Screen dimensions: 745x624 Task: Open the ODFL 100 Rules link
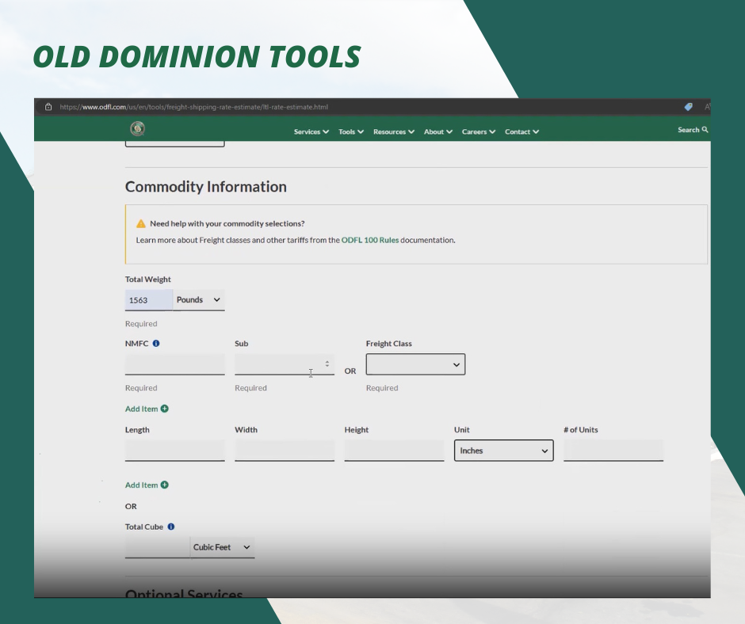(370, 240)
